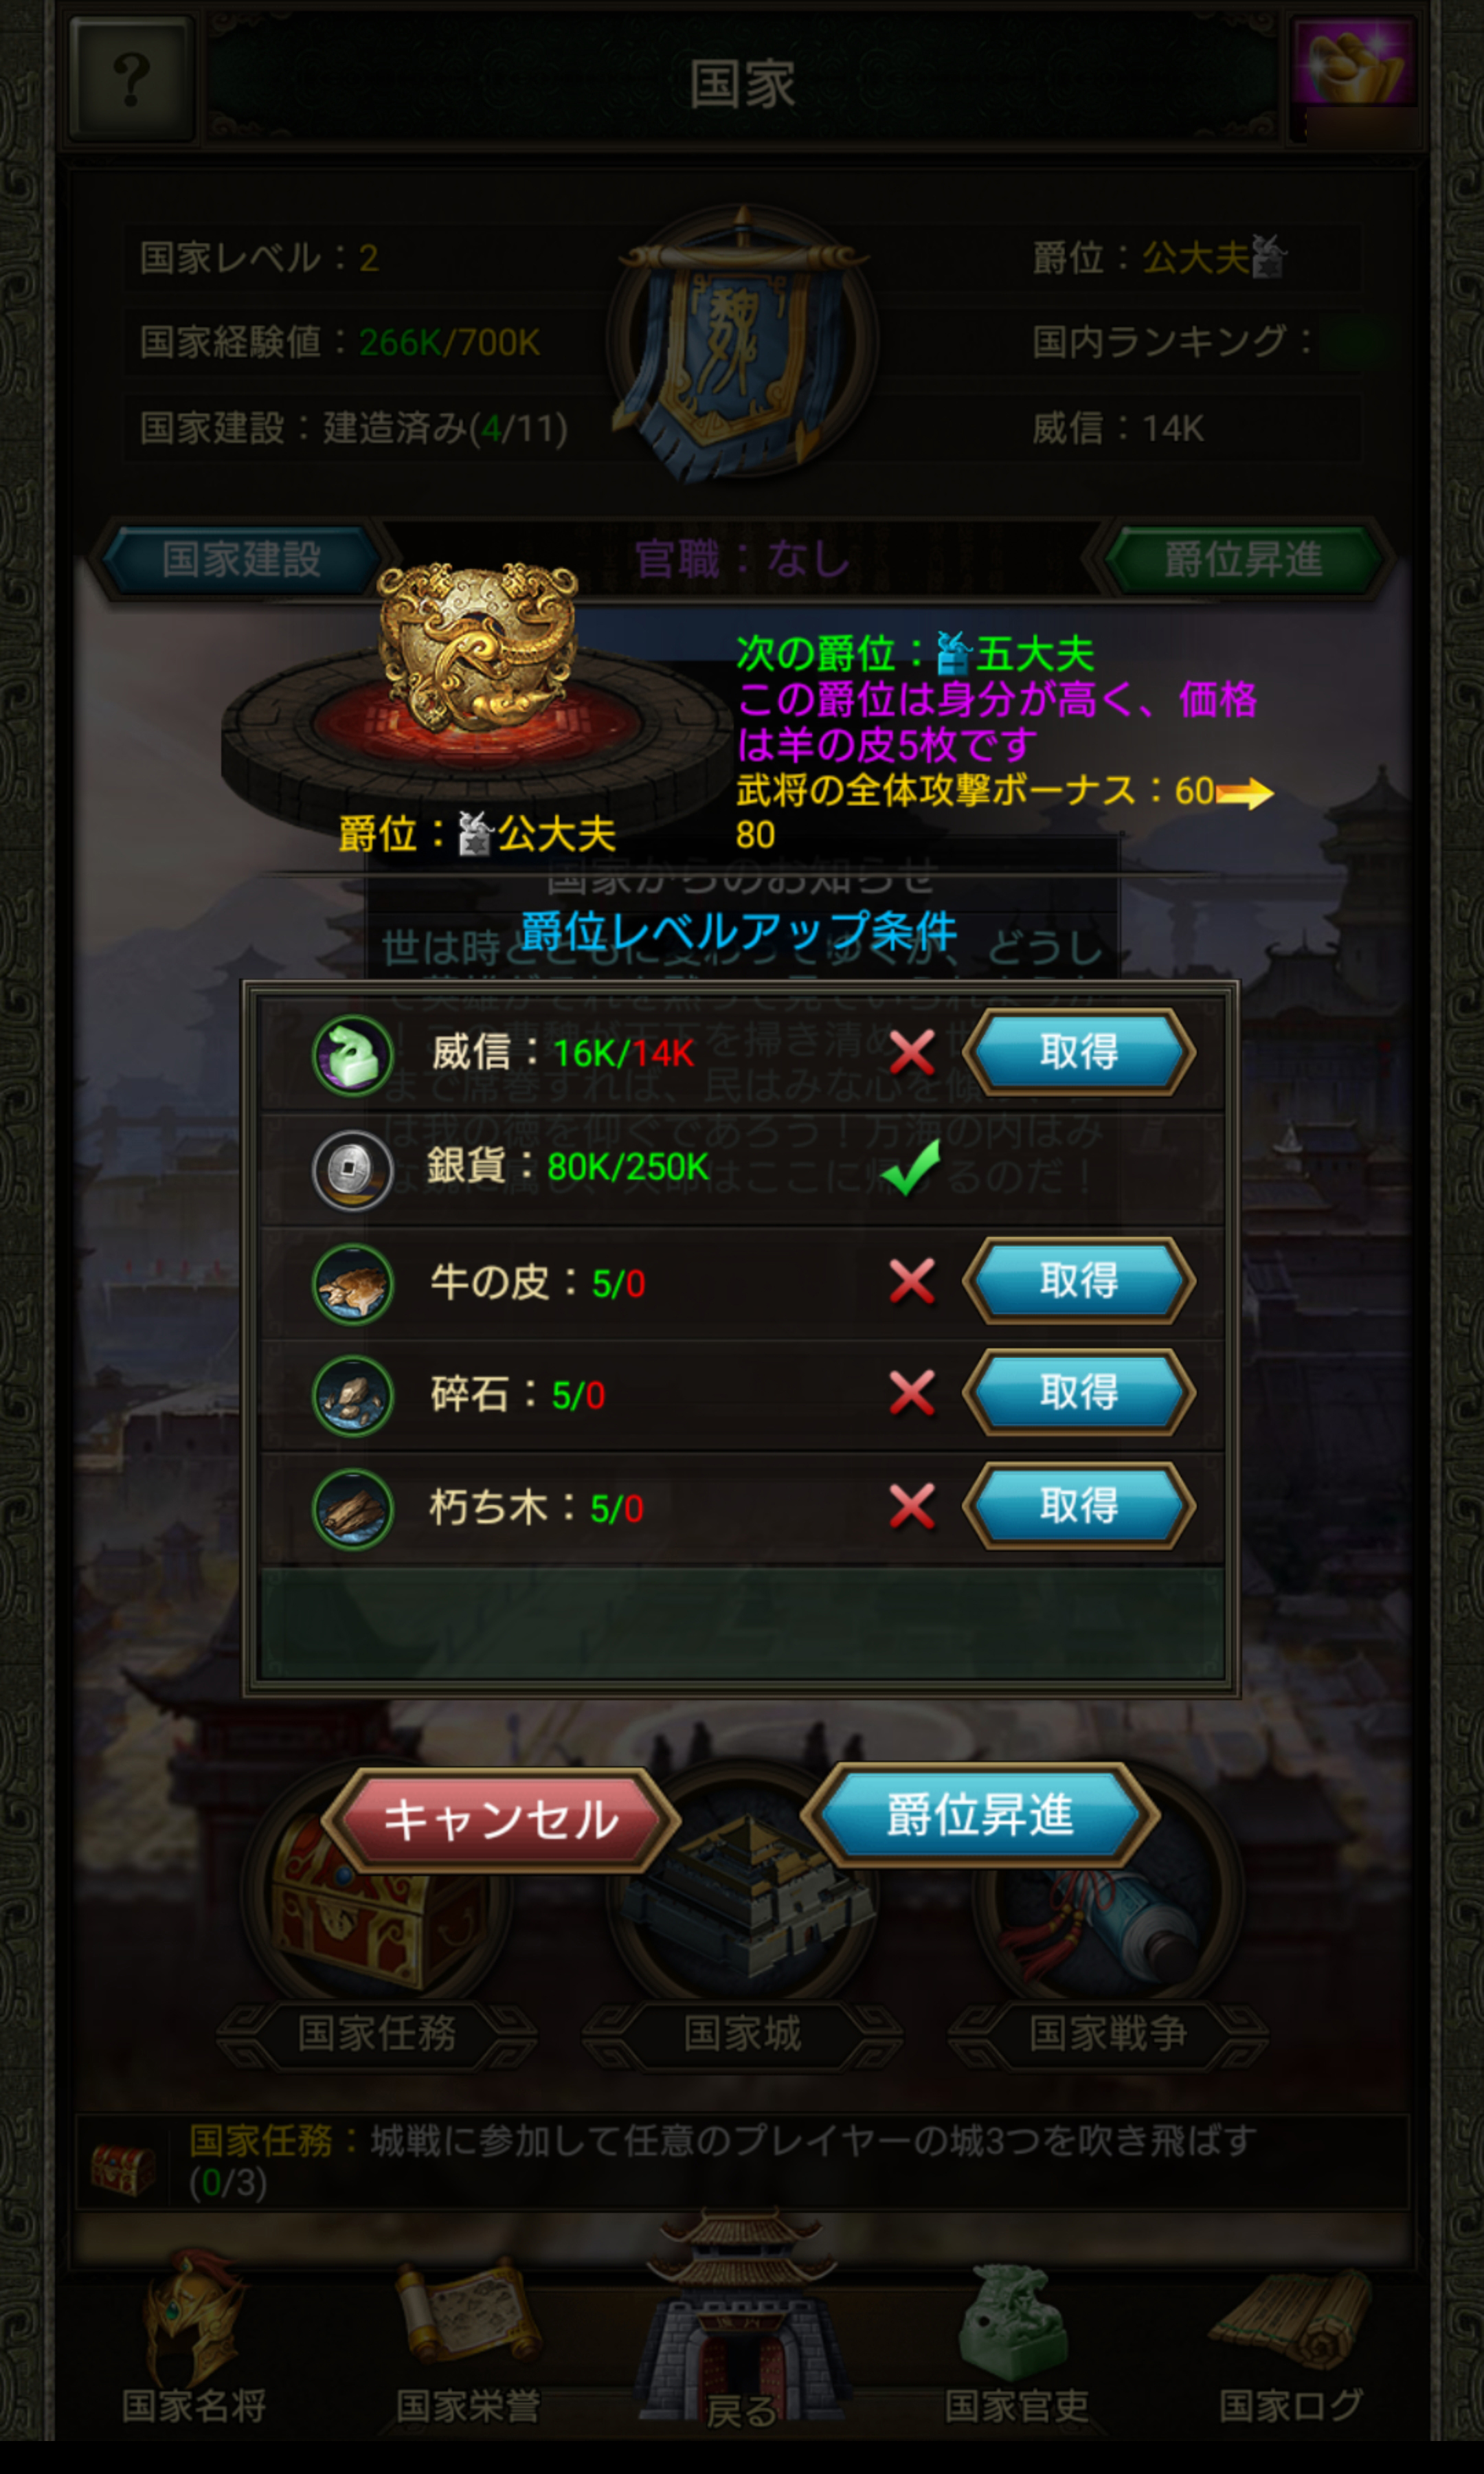Tap the green checkmark beside 銀貨

910,1168
